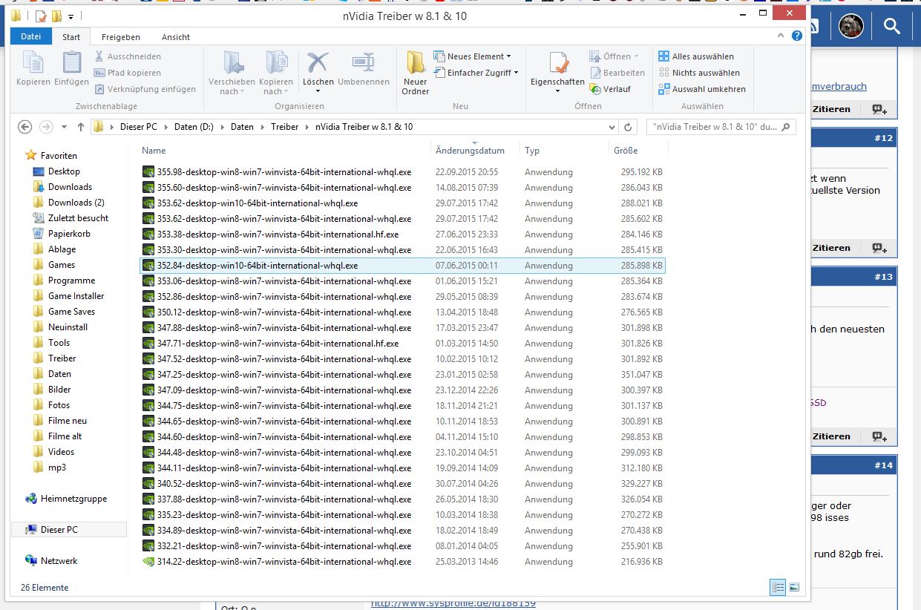921x610 pixels.
Task: Click Treiber in the address breadcrumb
Action: tap(284, 127)
